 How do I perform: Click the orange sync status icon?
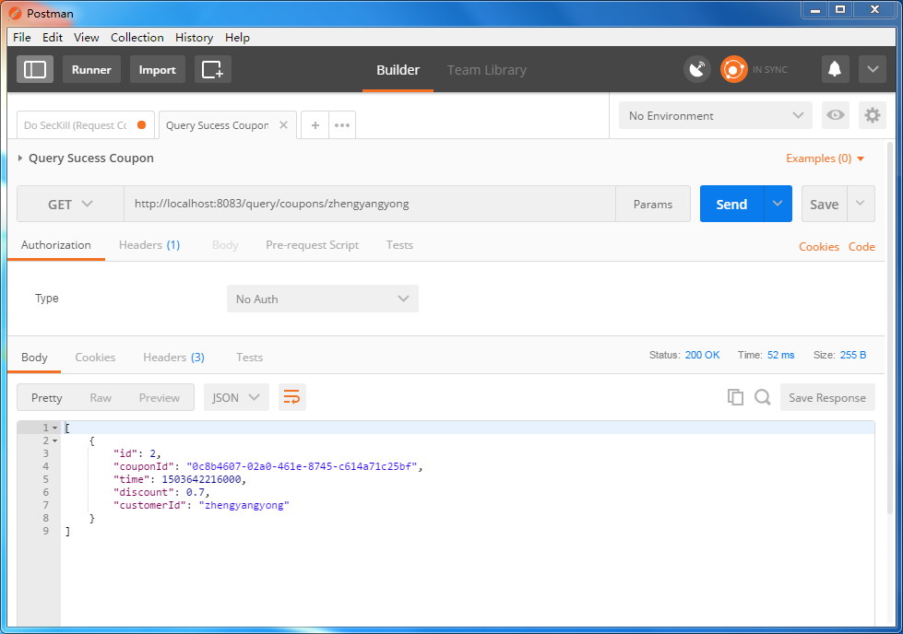click(x=733, y=69)
